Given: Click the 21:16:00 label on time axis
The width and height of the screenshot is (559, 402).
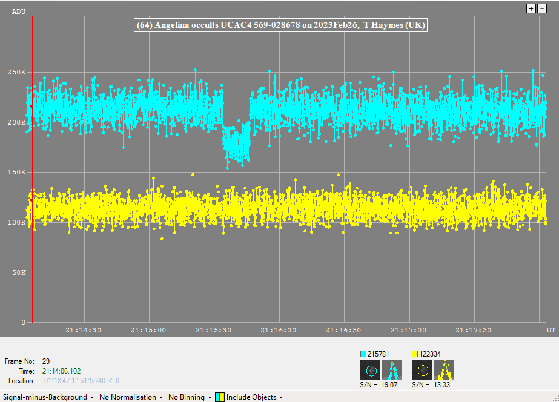Looking at the screenshot, I should coord(279,330).
